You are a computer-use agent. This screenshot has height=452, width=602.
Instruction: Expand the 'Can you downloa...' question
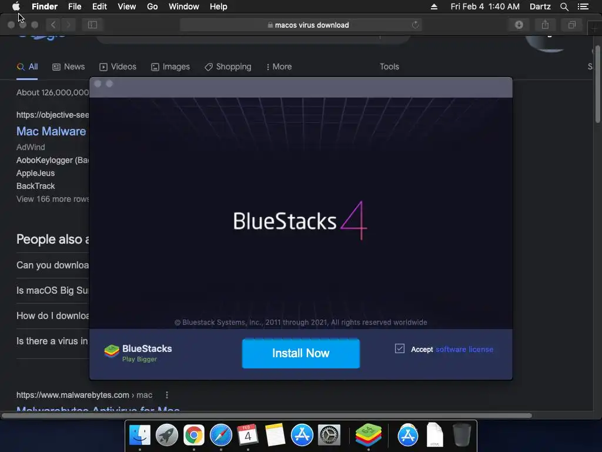click(x=52, y=265)
